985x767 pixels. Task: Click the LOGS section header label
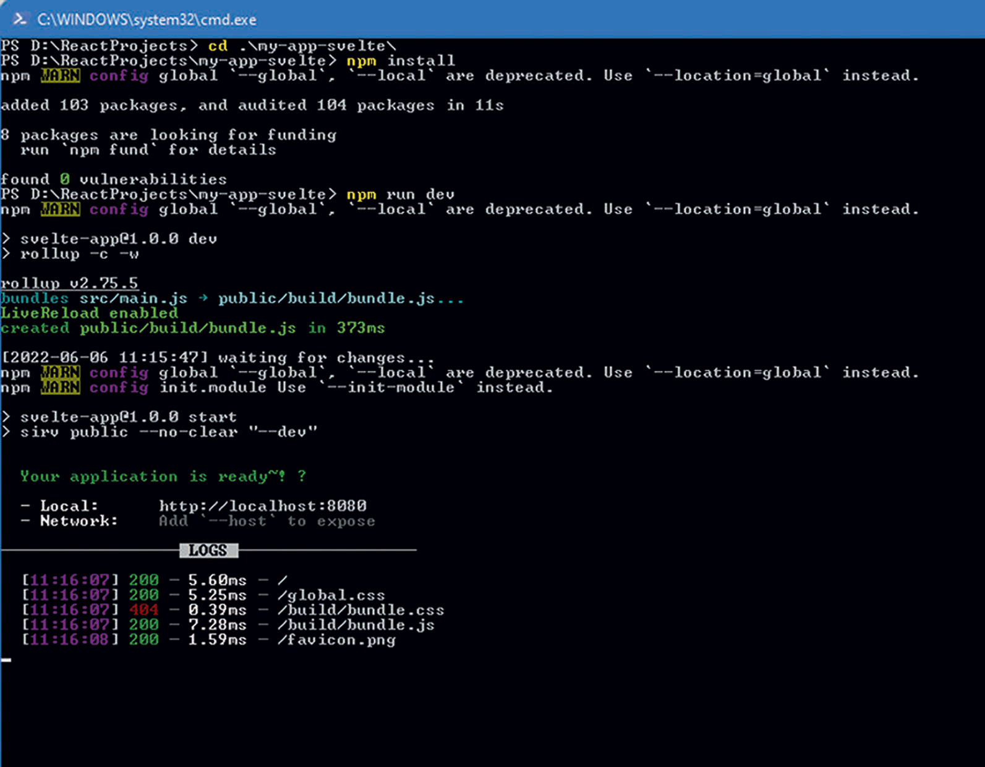click(x=208, y=551)
